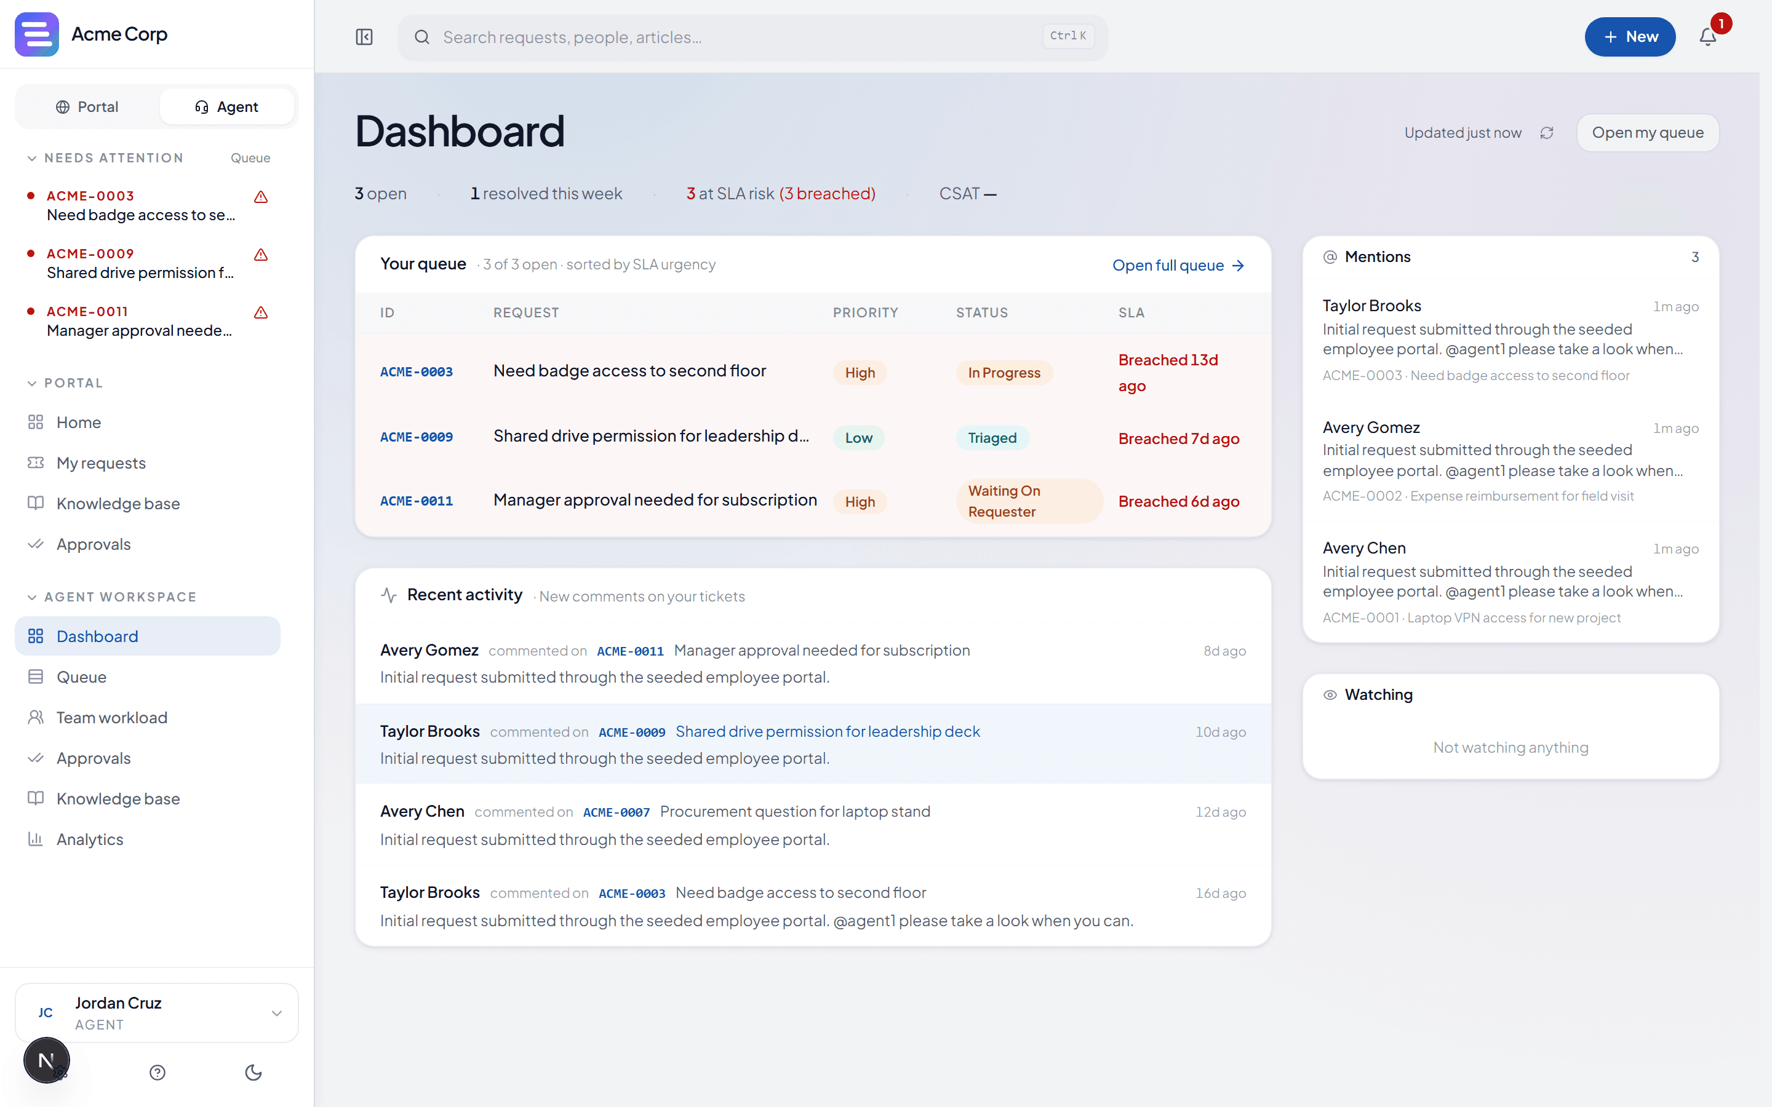Open ACME-0003 in queue table

[x=417, y=372]
